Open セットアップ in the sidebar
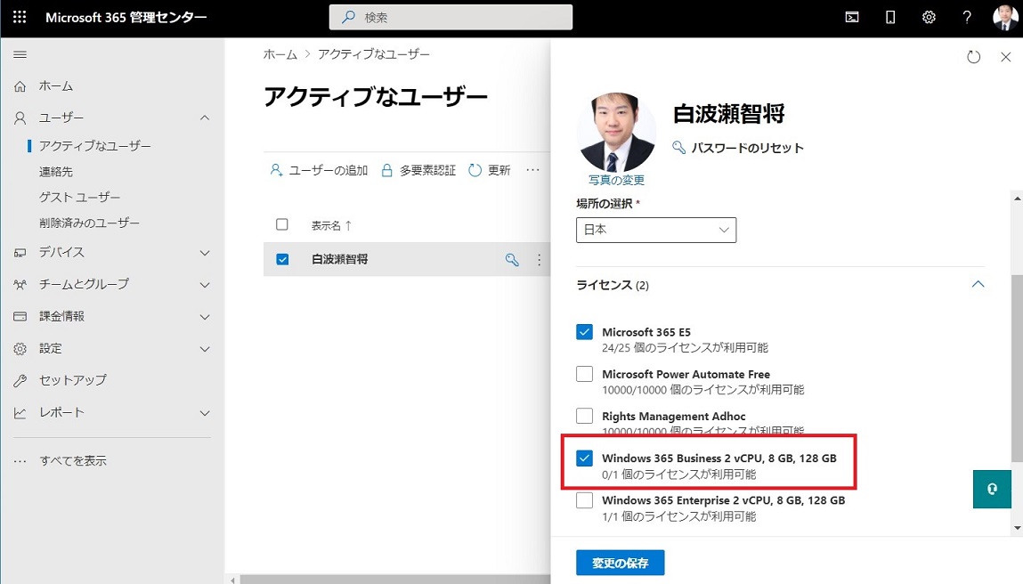1023x584 pixels. pos(72,380)
